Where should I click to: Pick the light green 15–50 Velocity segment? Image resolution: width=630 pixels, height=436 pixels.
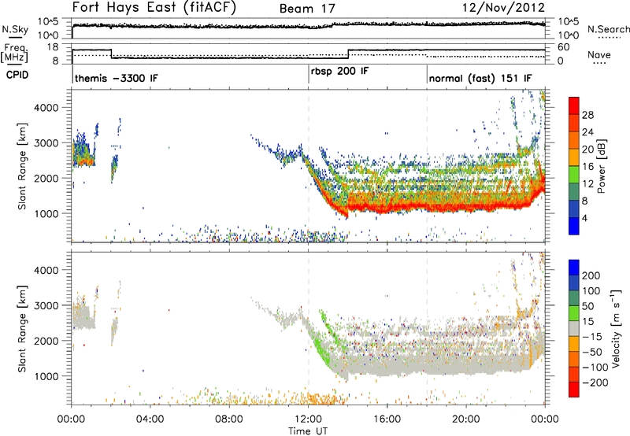[574, 313]
